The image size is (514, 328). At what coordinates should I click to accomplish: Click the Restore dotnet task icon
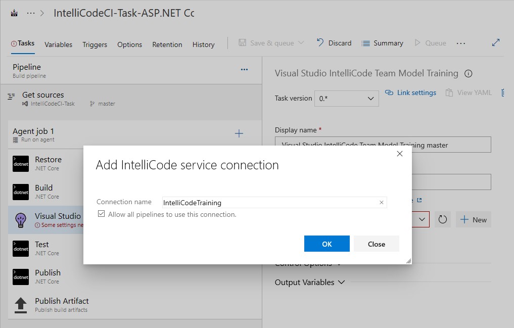[x=21, y=164]
